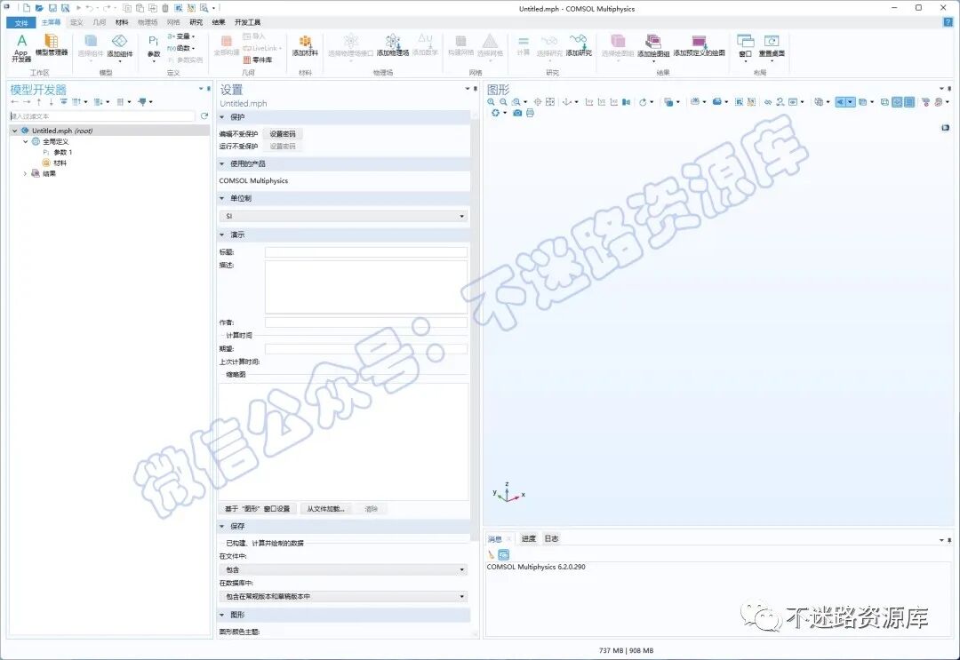The height and width of the screenshot is (660, 960).
Task: Click the New file icon in quick access toolbar
Action: click(27, 8)
